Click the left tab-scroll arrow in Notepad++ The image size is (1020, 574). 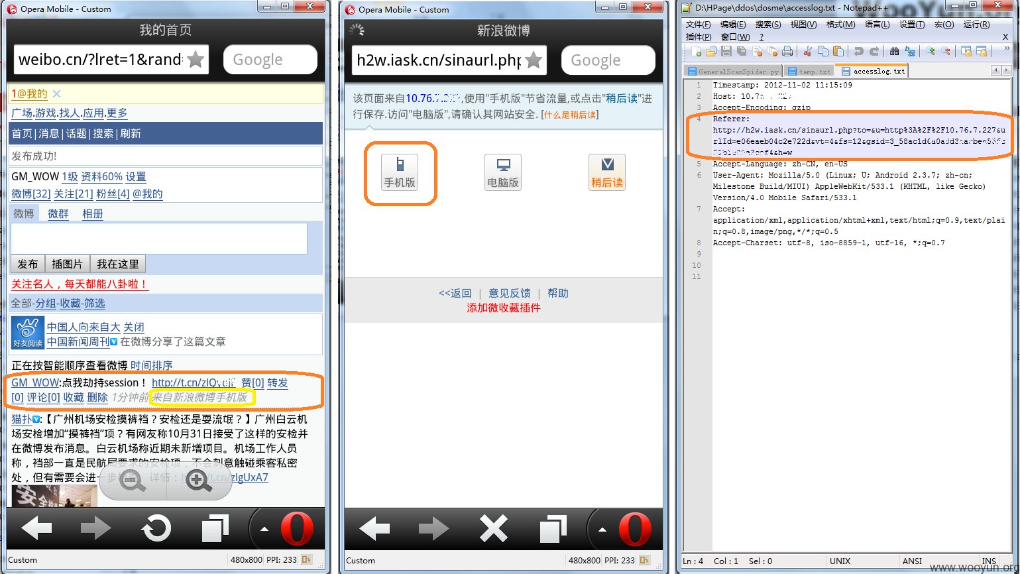tap(996, 70)
